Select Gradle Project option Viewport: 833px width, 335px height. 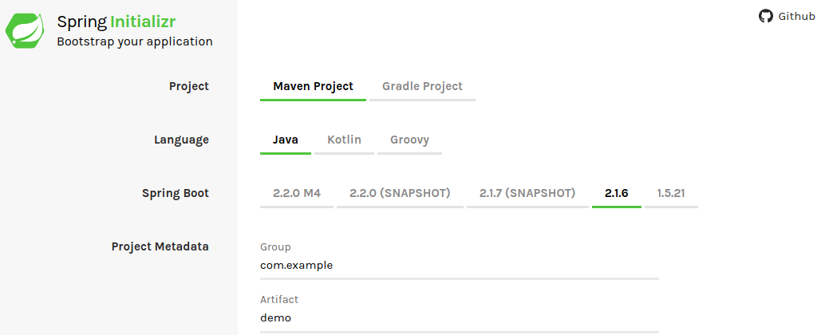pyautogui.click(x=422, y=86)
